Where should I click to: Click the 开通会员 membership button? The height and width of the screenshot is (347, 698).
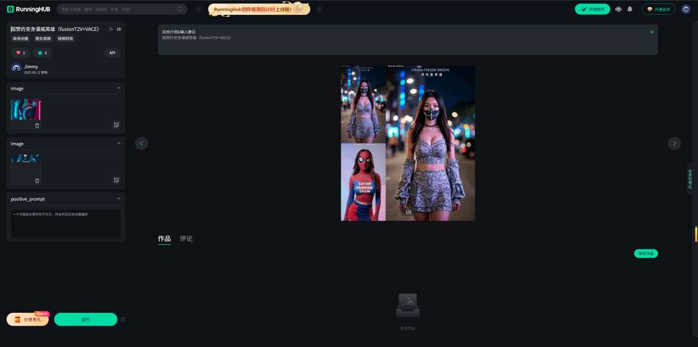pyautogui.click(x=659, y=9)
